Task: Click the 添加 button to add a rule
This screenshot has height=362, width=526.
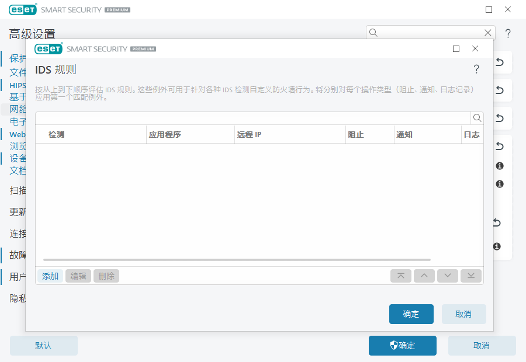Action: click(x=50, y=276)
